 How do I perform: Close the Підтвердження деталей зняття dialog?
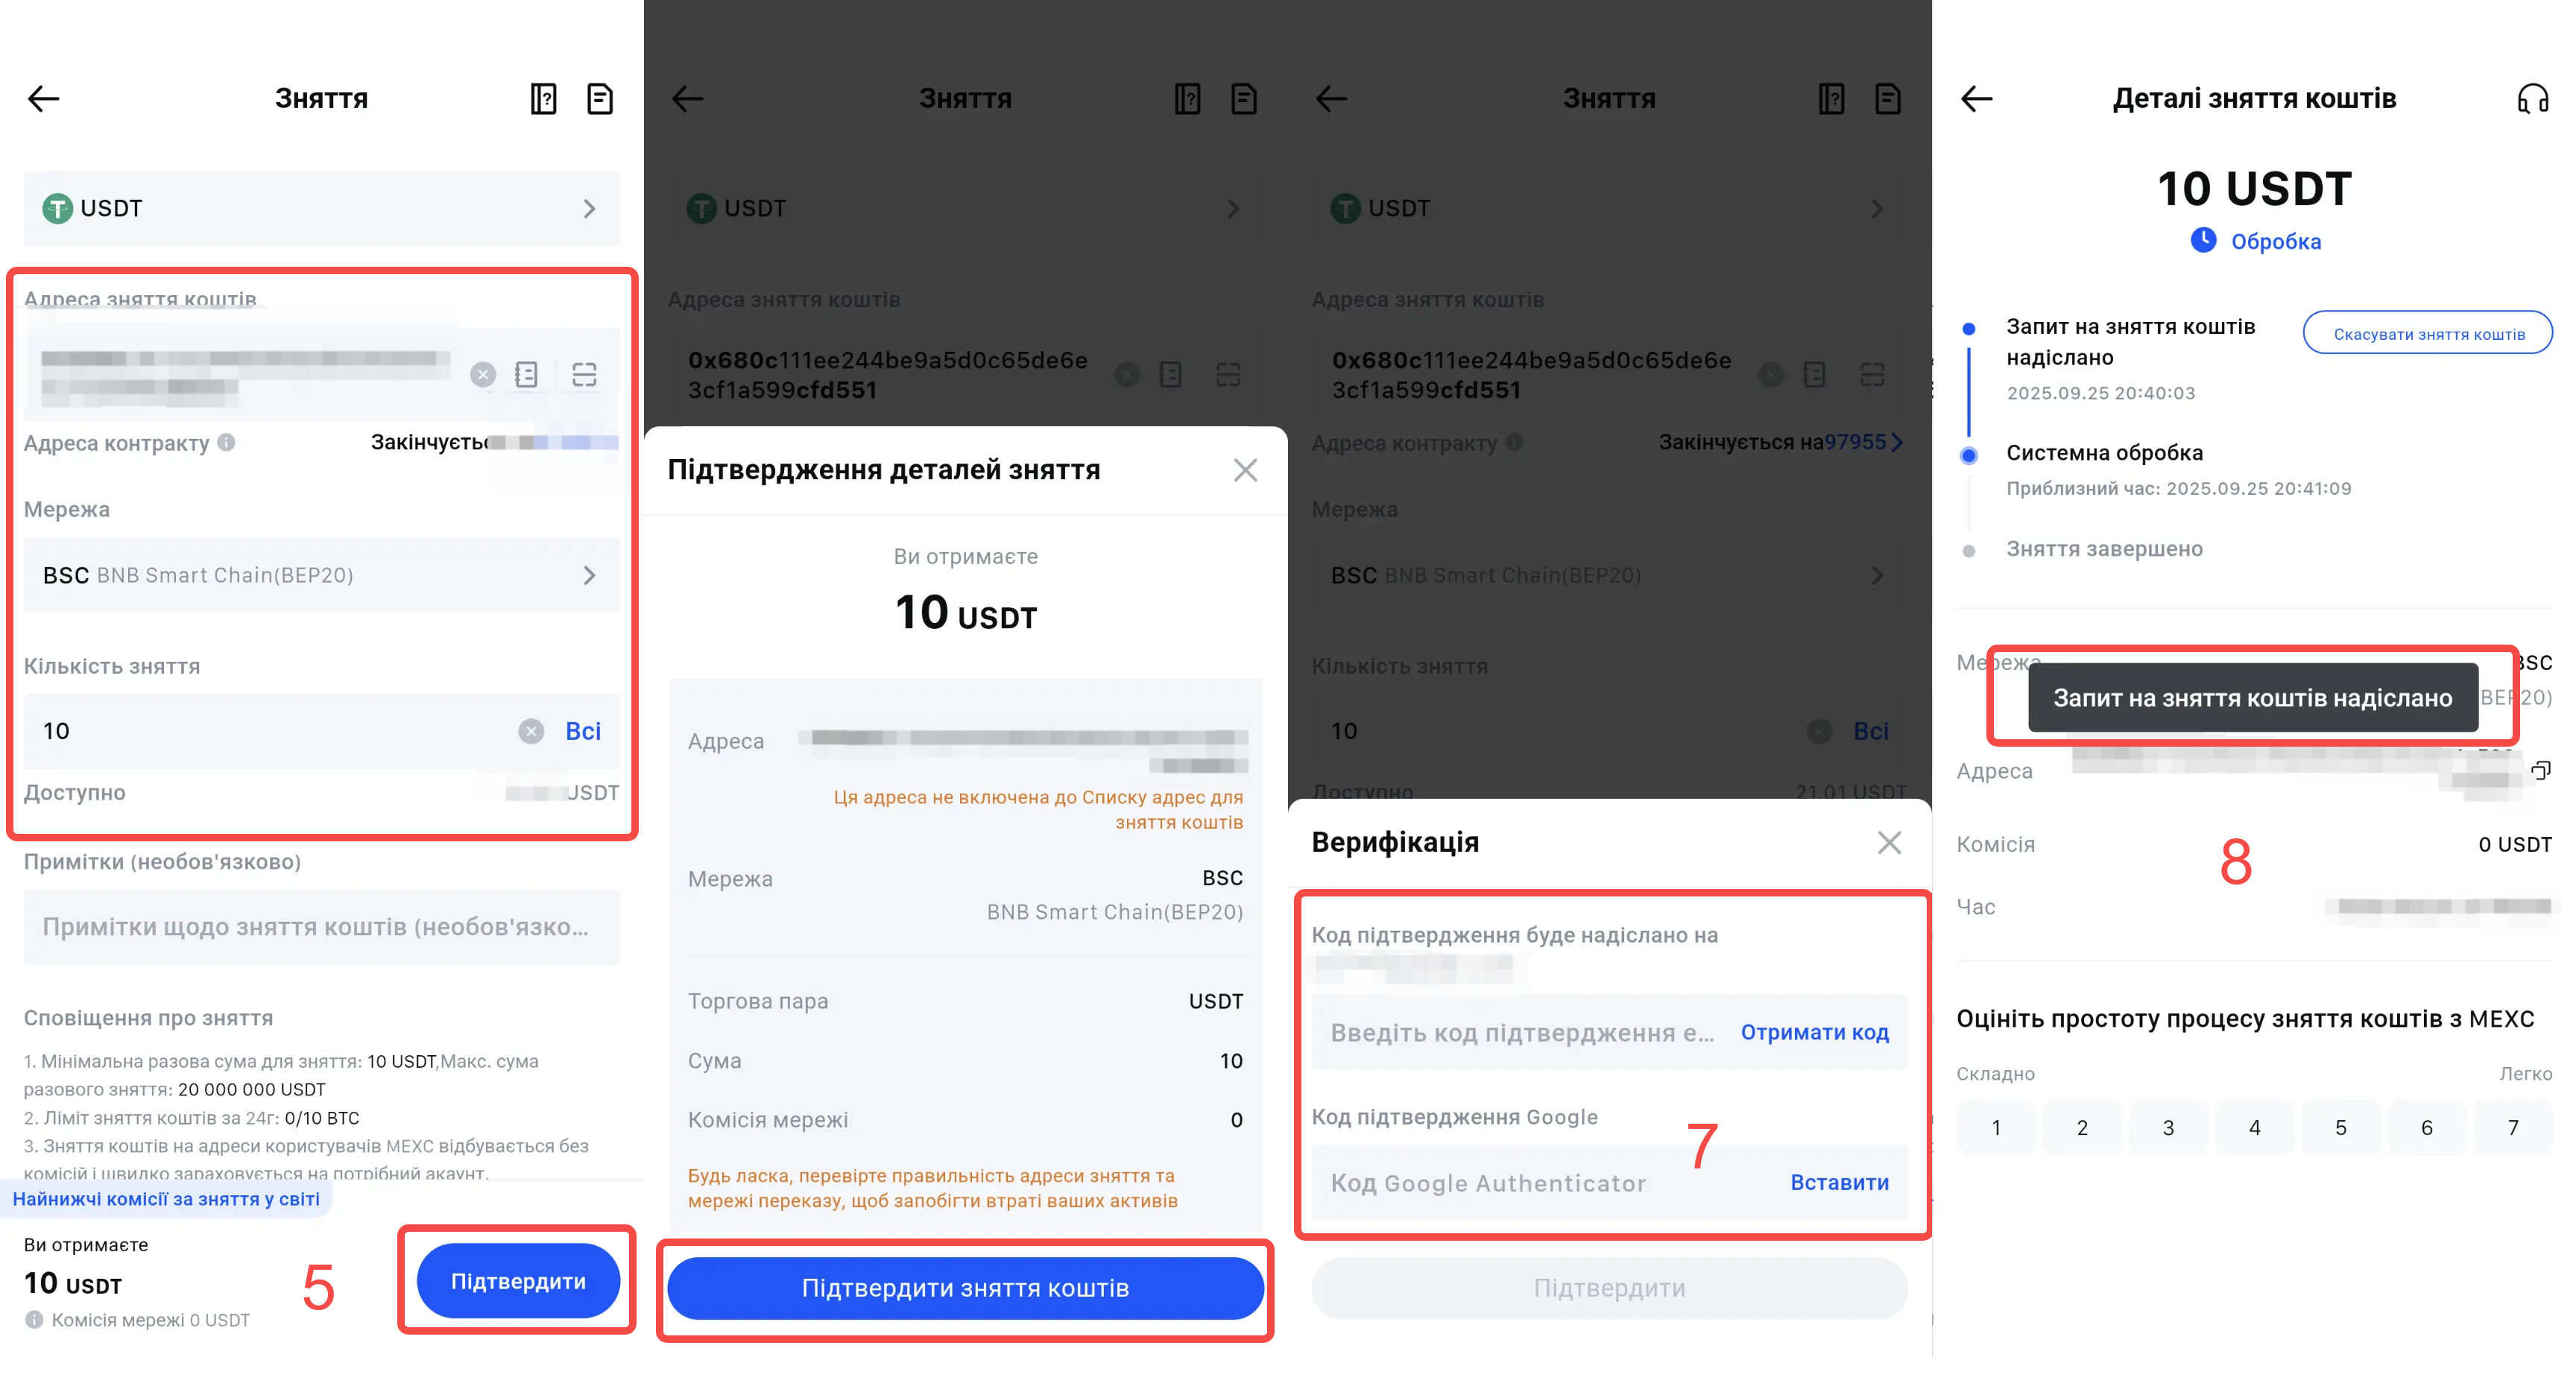1245,470
